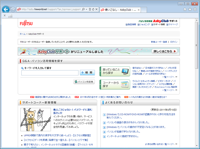This screenshot has height=149, width=200.
Task: Open the address bar dropdown arrow
Action: [86, 9]
